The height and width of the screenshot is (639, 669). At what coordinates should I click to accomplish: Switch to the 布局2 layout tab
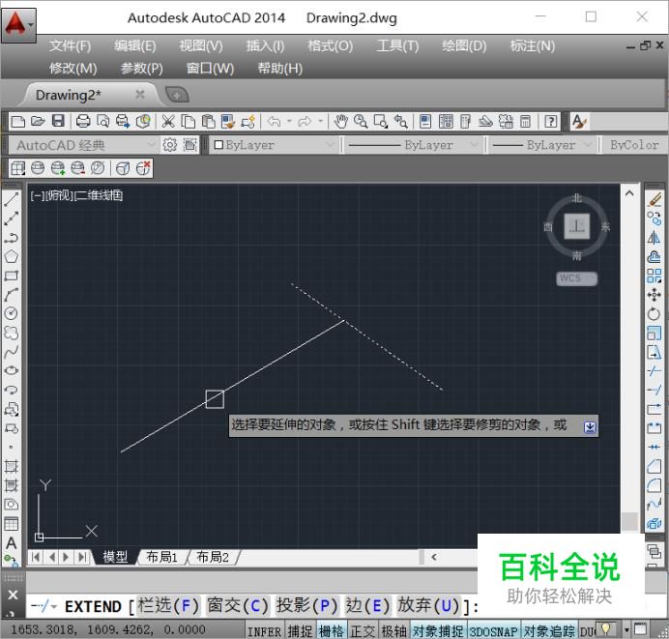pyautogui.click(x=212, y=557)
